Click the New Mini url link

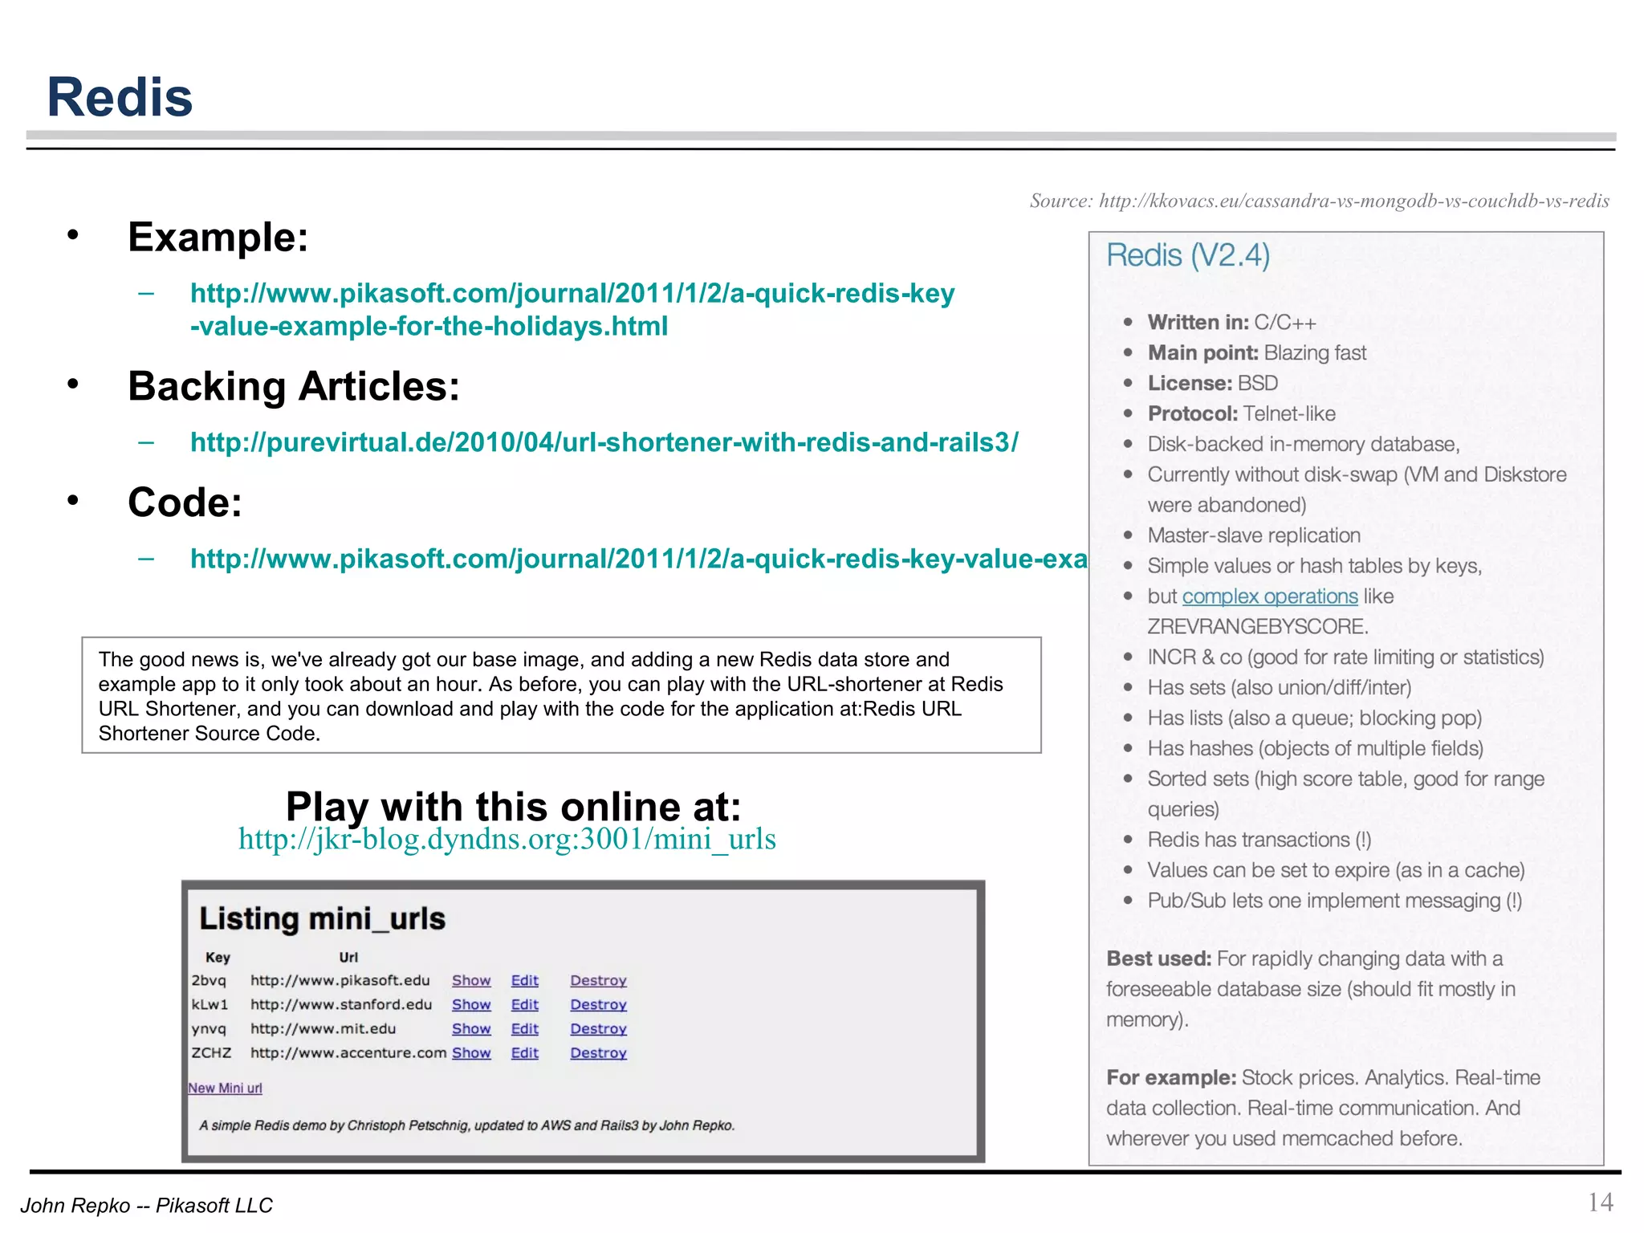pyautogui.click(x=225, y=1088)
